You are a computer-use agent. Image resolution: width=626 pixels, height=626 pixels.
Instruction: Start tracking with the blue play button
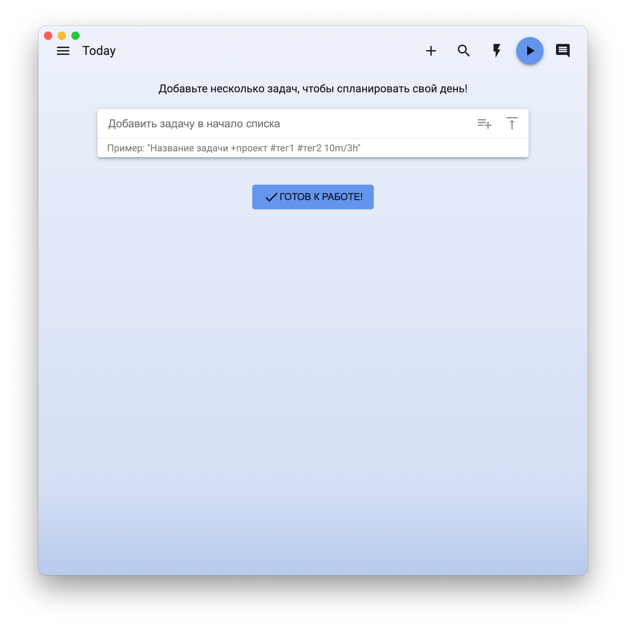(530, 51)
